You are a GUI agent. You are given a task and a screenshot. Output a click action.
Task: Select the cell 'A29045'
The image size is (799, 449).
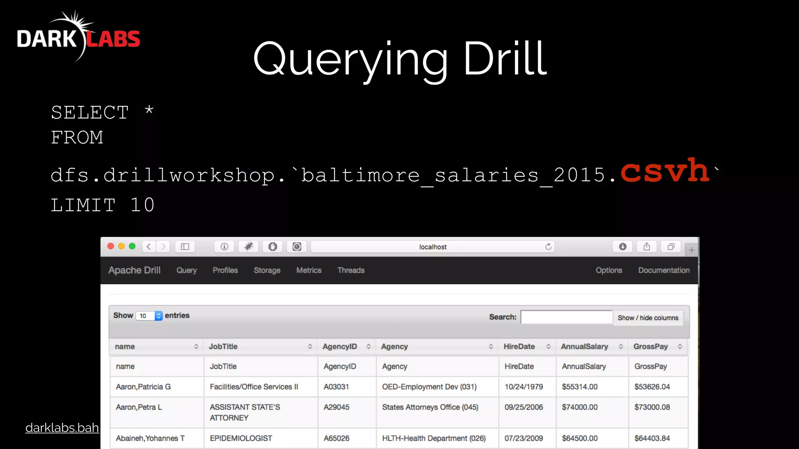(x=347, y=412)
